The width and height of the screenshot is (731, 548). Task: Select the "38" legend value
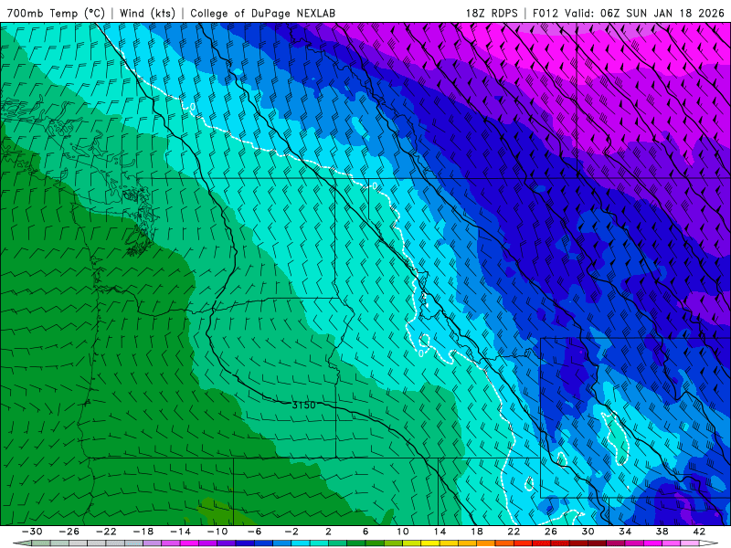(x=662, y=532)
